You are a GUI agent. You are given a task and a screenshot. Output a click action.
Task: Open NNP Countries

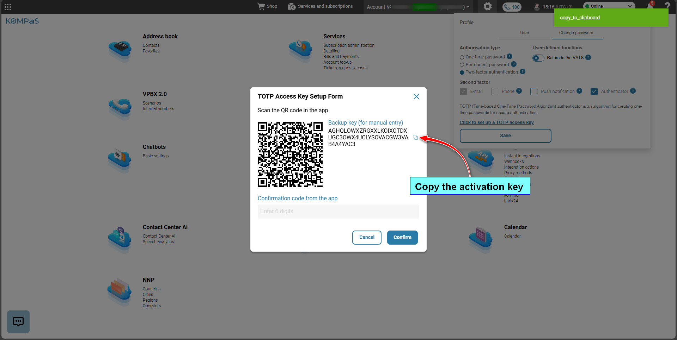(x=152, y=289)
